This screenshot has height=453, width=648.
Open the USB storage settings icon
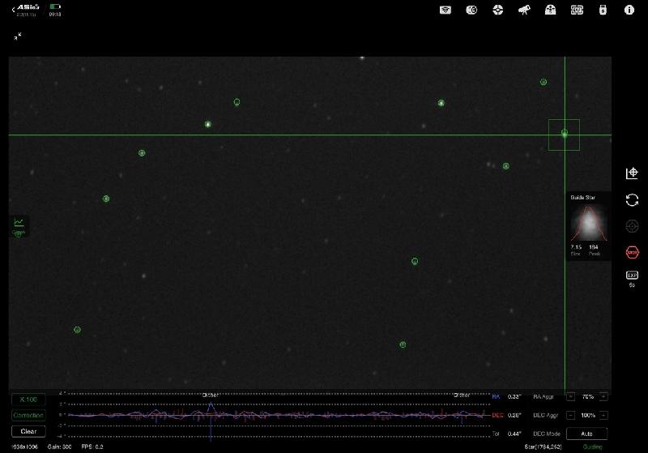click(603, 10)
